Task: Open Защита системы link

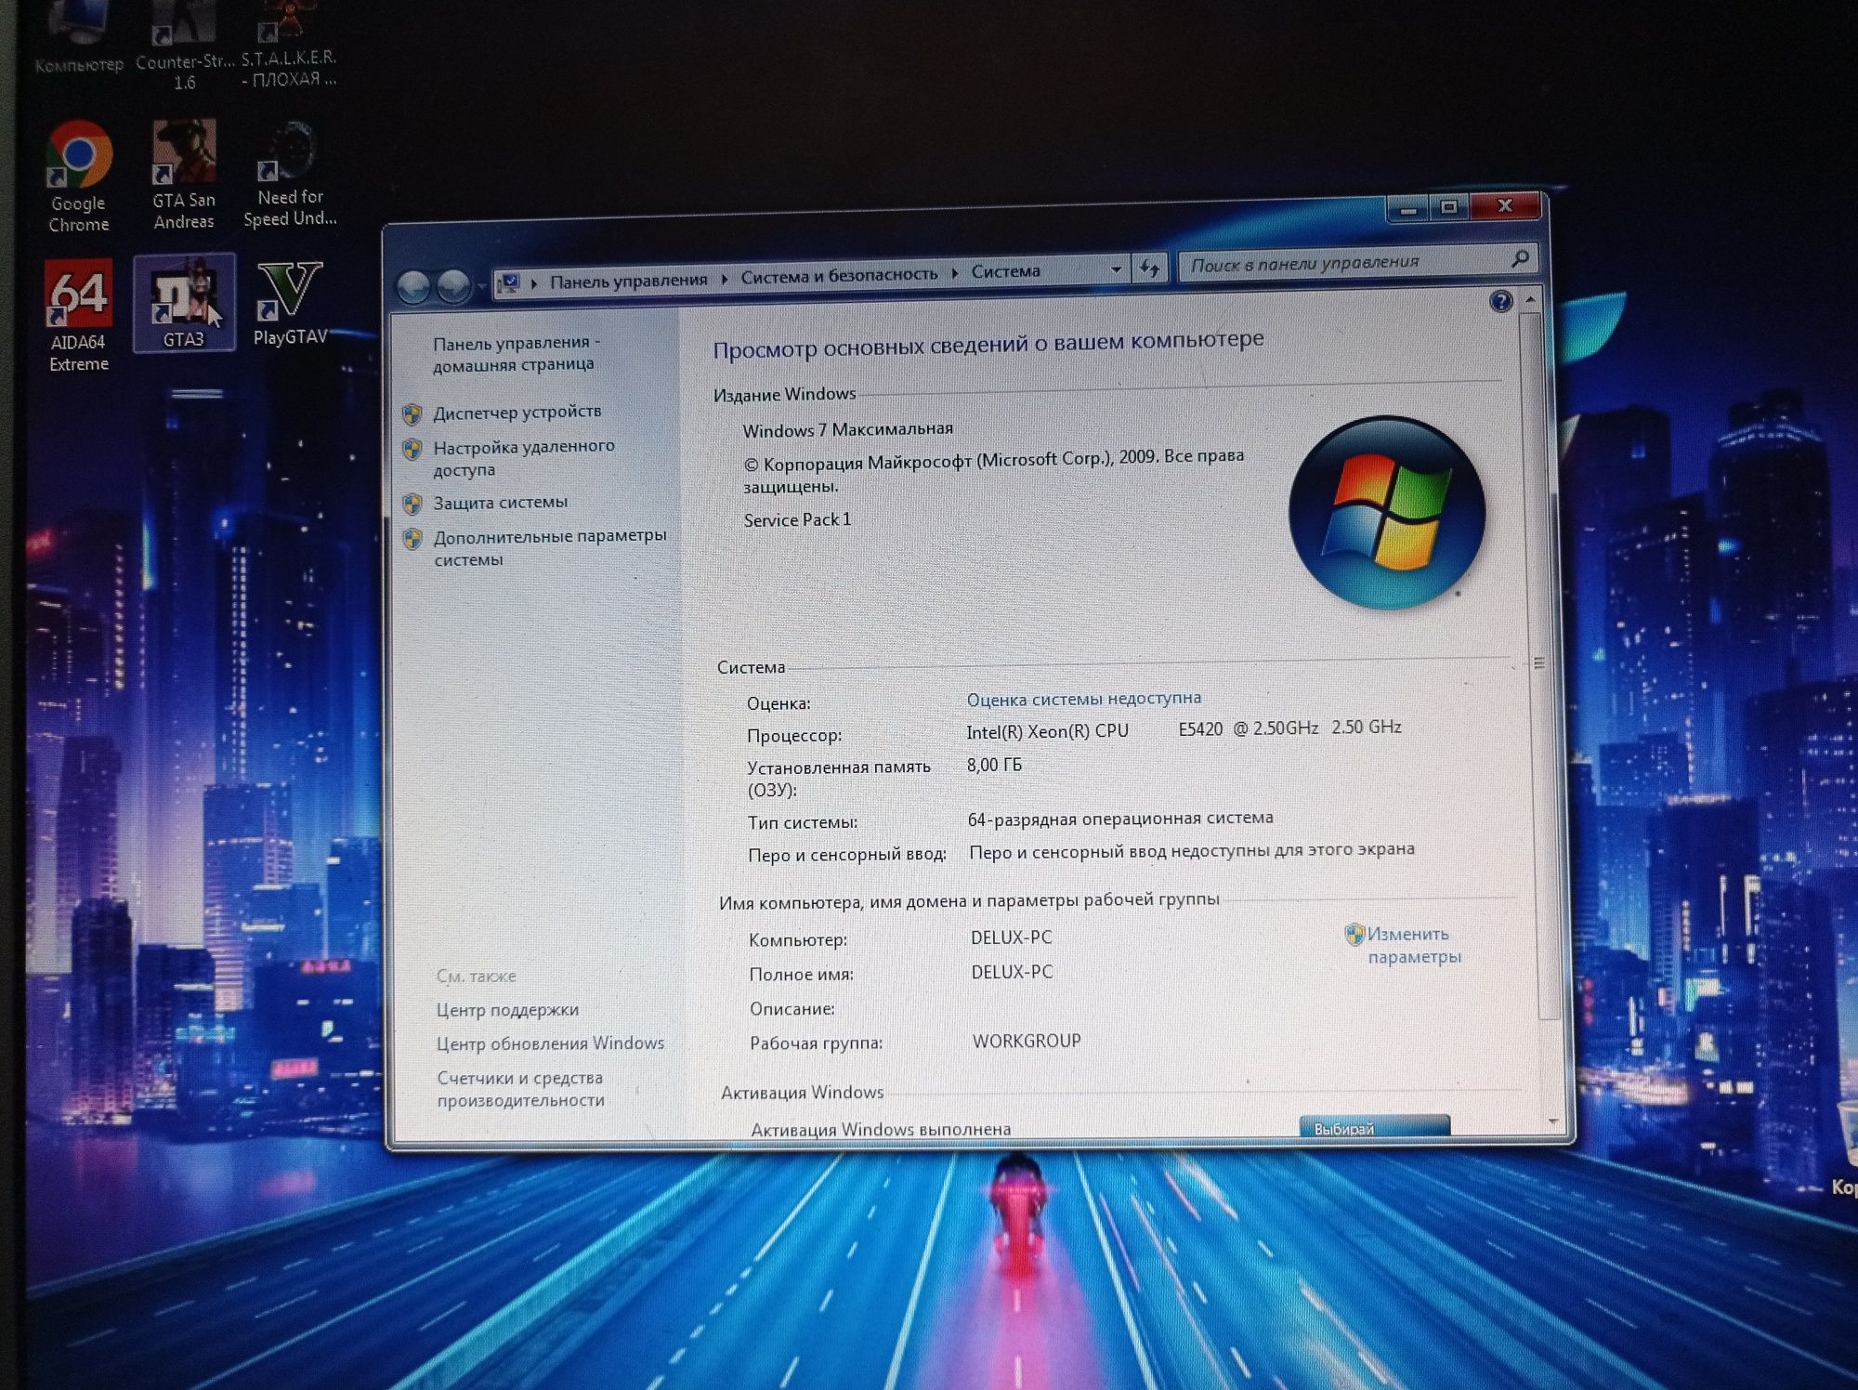Action: coord(500,503)
